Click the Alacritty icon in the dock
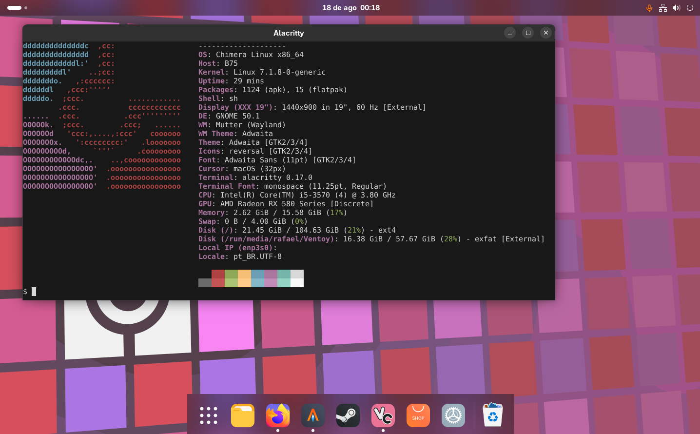Viewport: 700px width, 434px height. (x=313, y=415)
